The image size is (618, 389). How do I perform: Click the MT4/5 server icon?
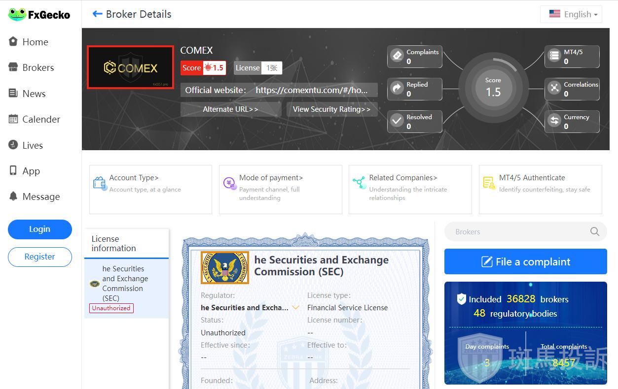click(x=554, y=56)
